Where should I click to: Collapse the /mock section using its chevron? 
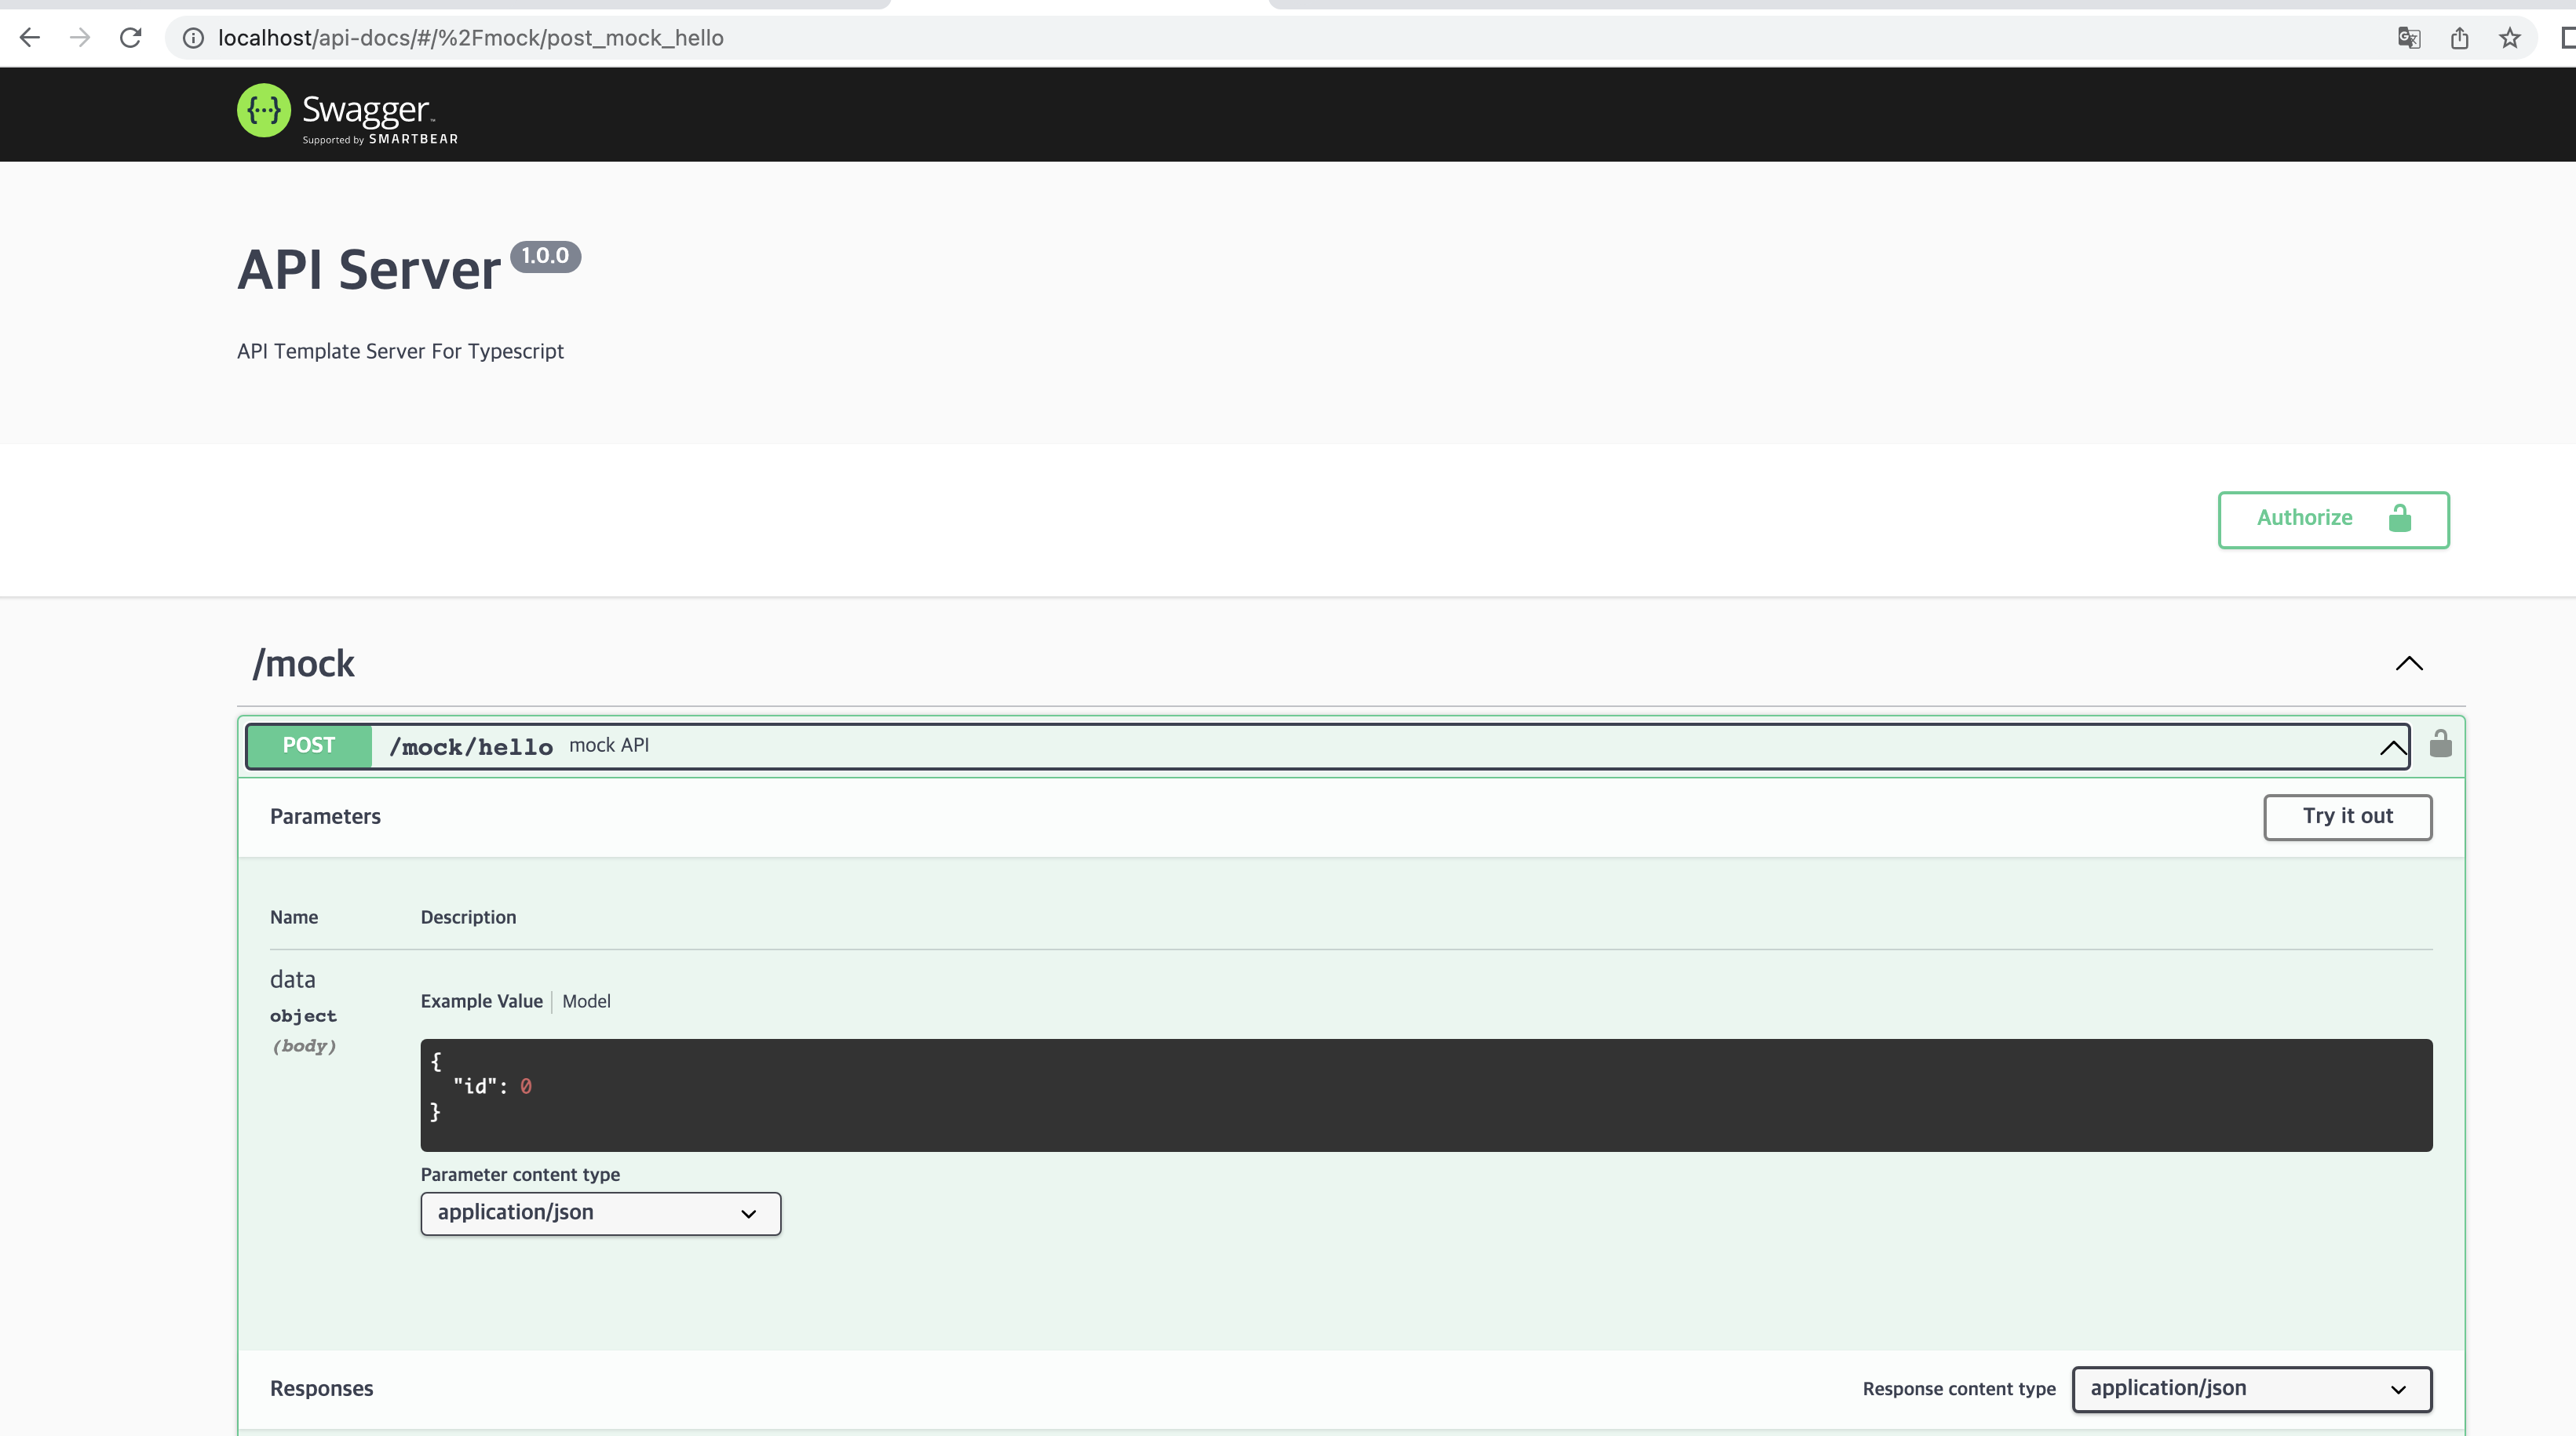coord(2409,664)
